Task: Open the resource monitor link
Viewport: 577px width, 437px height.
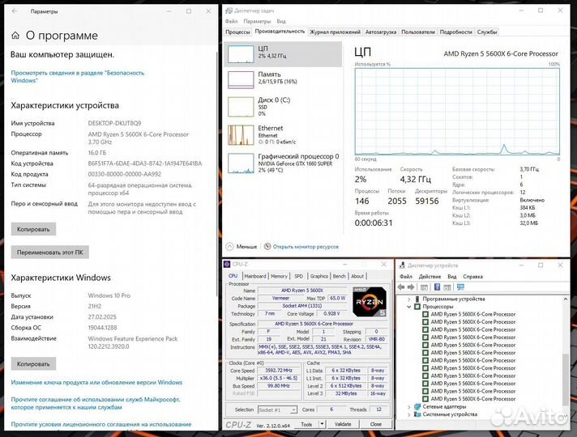Action: coord(306,247)
